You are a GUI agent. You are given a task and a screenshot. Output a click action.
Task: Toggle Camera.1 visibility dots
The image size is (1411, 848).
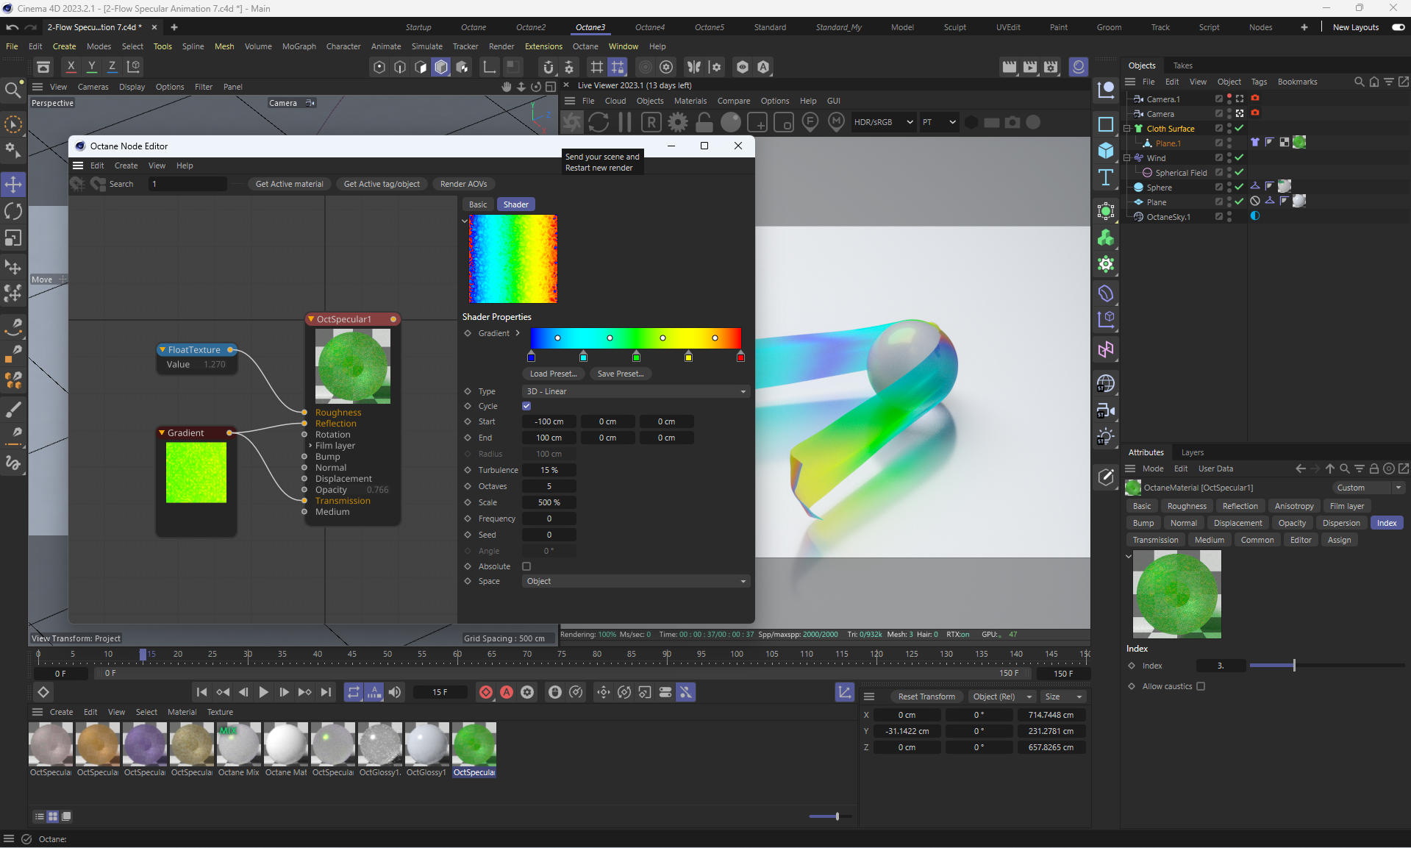point(1229,99)
